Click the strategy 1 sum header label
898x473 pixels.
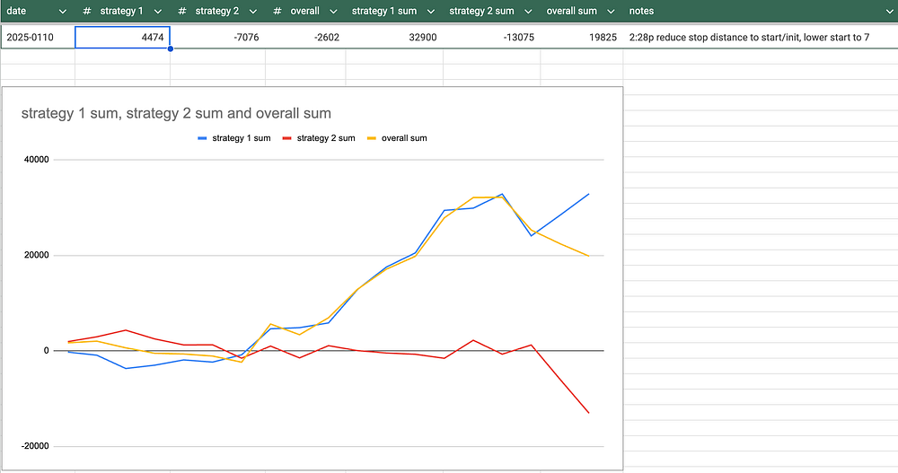click(x=384, y=11)
